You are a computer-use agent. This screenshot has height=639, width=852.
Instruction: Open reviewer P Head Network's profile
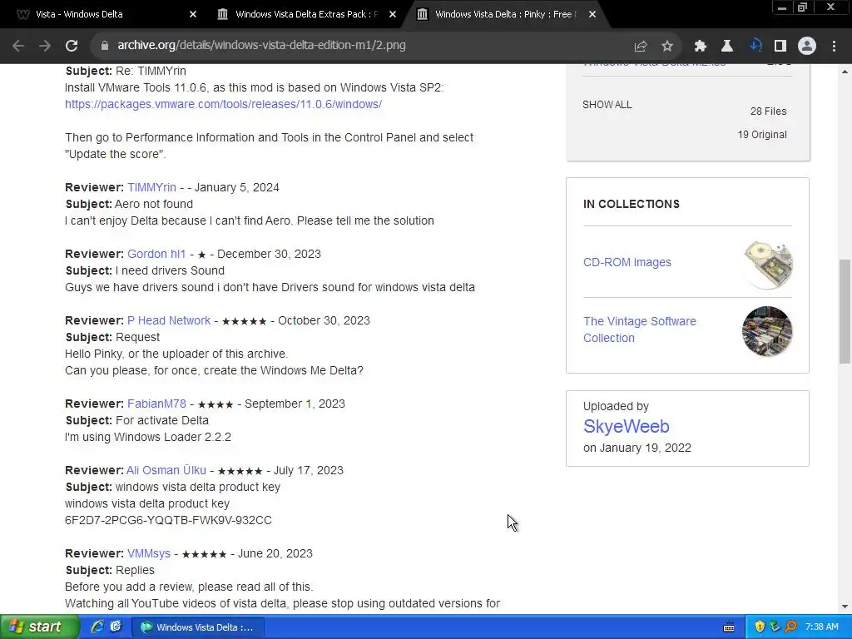click(168, 320)
